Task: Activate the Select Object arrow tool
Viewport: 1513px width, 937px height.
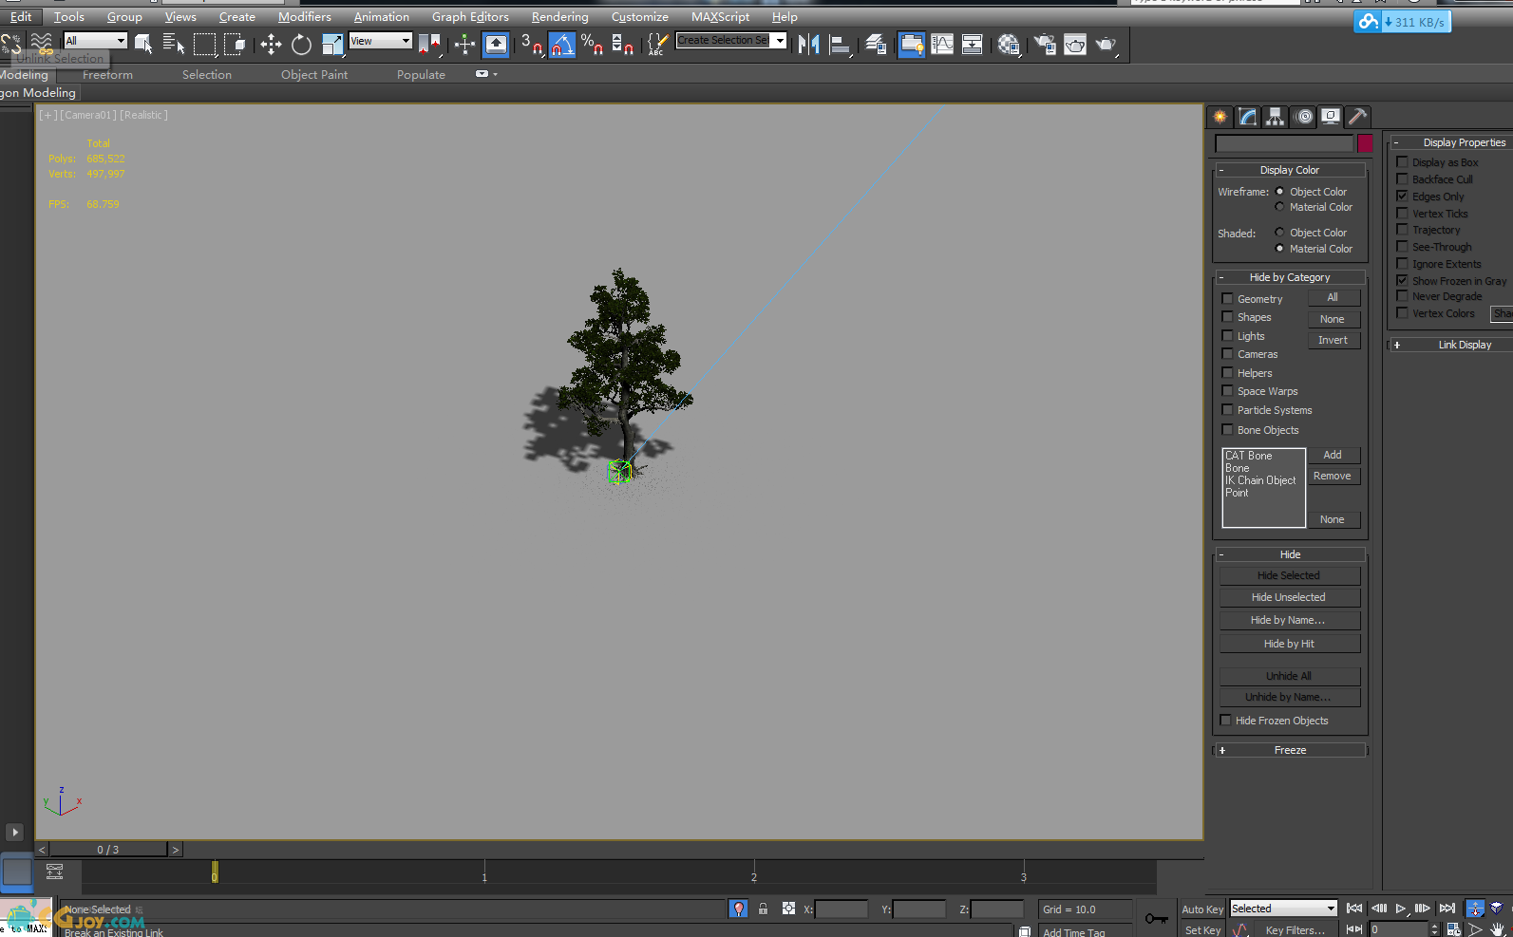Action: [143, 44]
